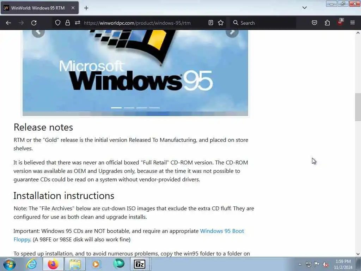This screenshot has height=271, width=361.
Task: Select the WinWorld: Windows 95 RTM tab
Action: coord(39,8)
